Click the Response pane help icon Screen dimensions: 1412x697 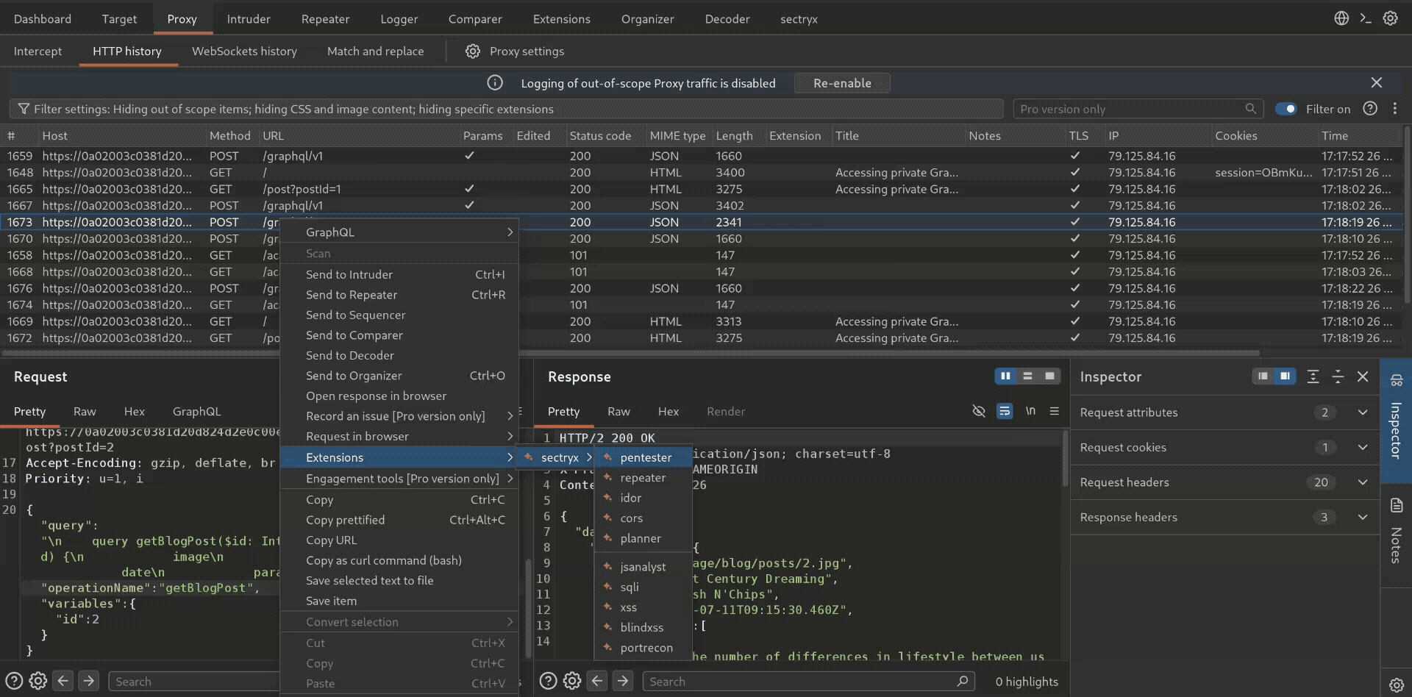548,681
